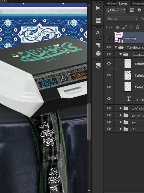Image resolution: width=144 pixels, height=193 pixels.
Task: Select the first Tarhdokan layer thumbnail
Action: 128,63
